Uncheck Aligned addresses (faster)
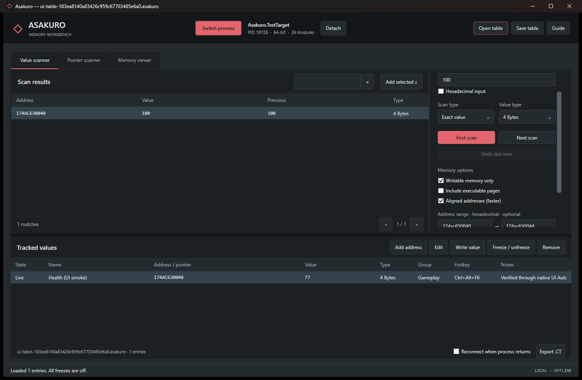This screenshot has height=380, width=582. (441, 201)
